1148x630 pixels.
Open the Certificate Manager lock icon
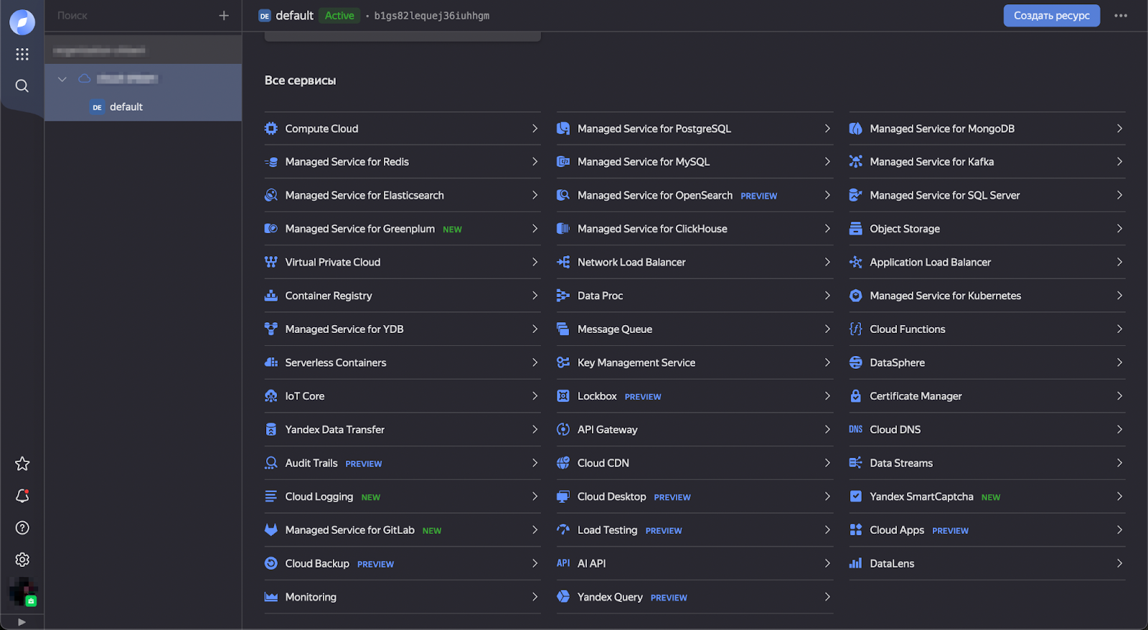(x=855, y=396)
